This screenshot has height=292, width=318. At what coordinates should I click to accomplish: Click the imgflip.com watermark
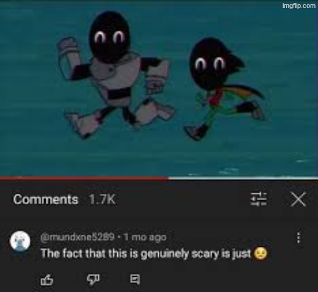pyautogui.click(x=299, y=6)
